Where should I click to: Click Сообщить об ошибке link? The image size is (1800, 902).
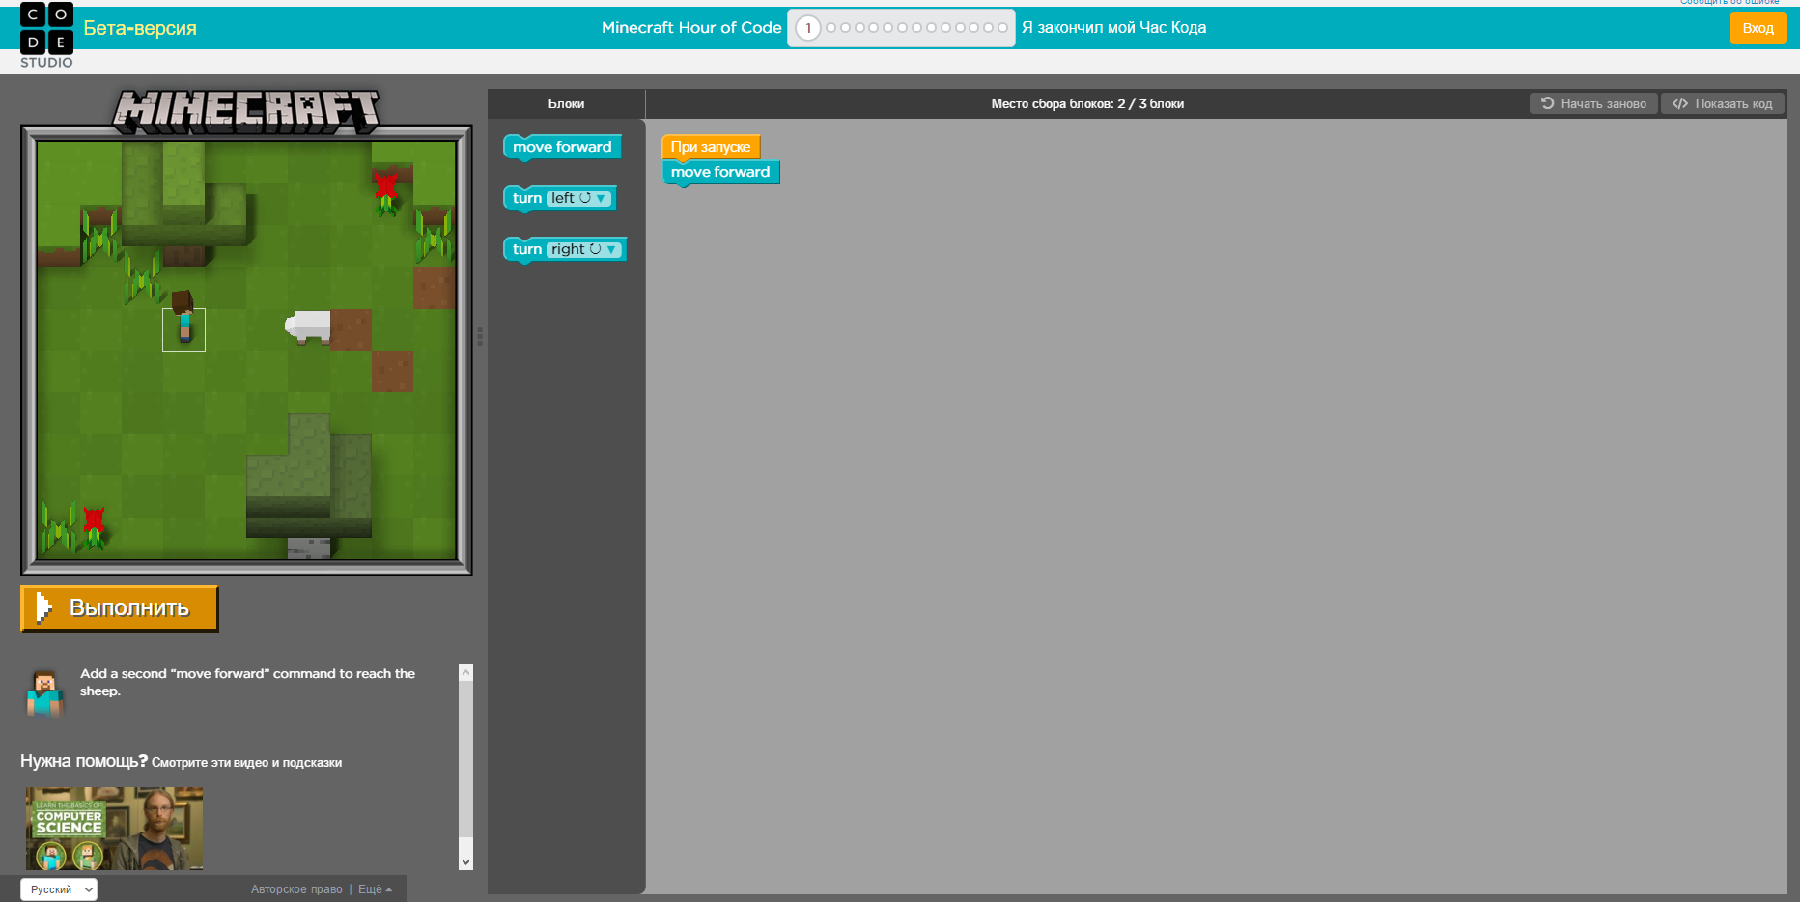(1729, 3)
